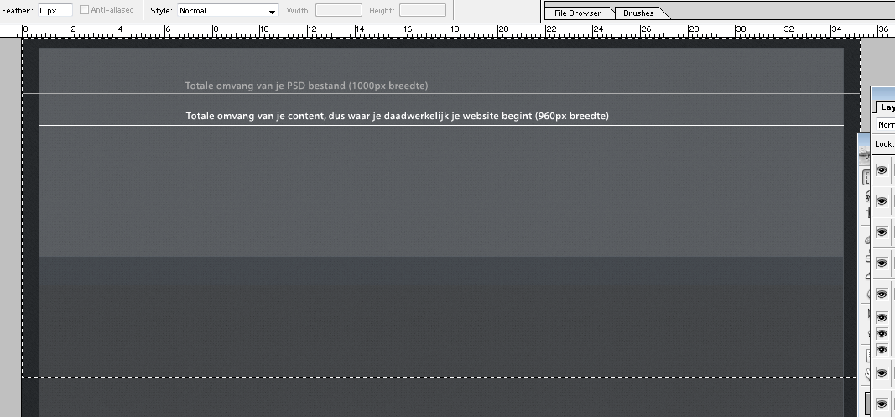Switch to the File Browser tab
The height and width of the screenshot is (417, 895).
579,13
